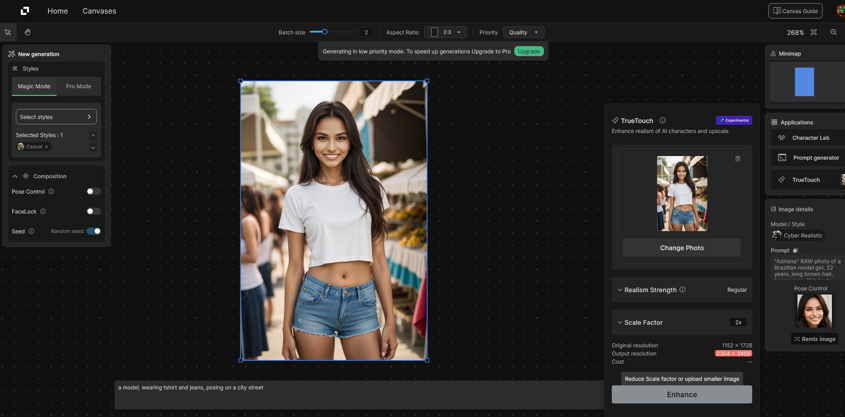This screenshot has width=845, height=417.
Task: Click the zoom out magnifier icon
Action: coord(833,32)
